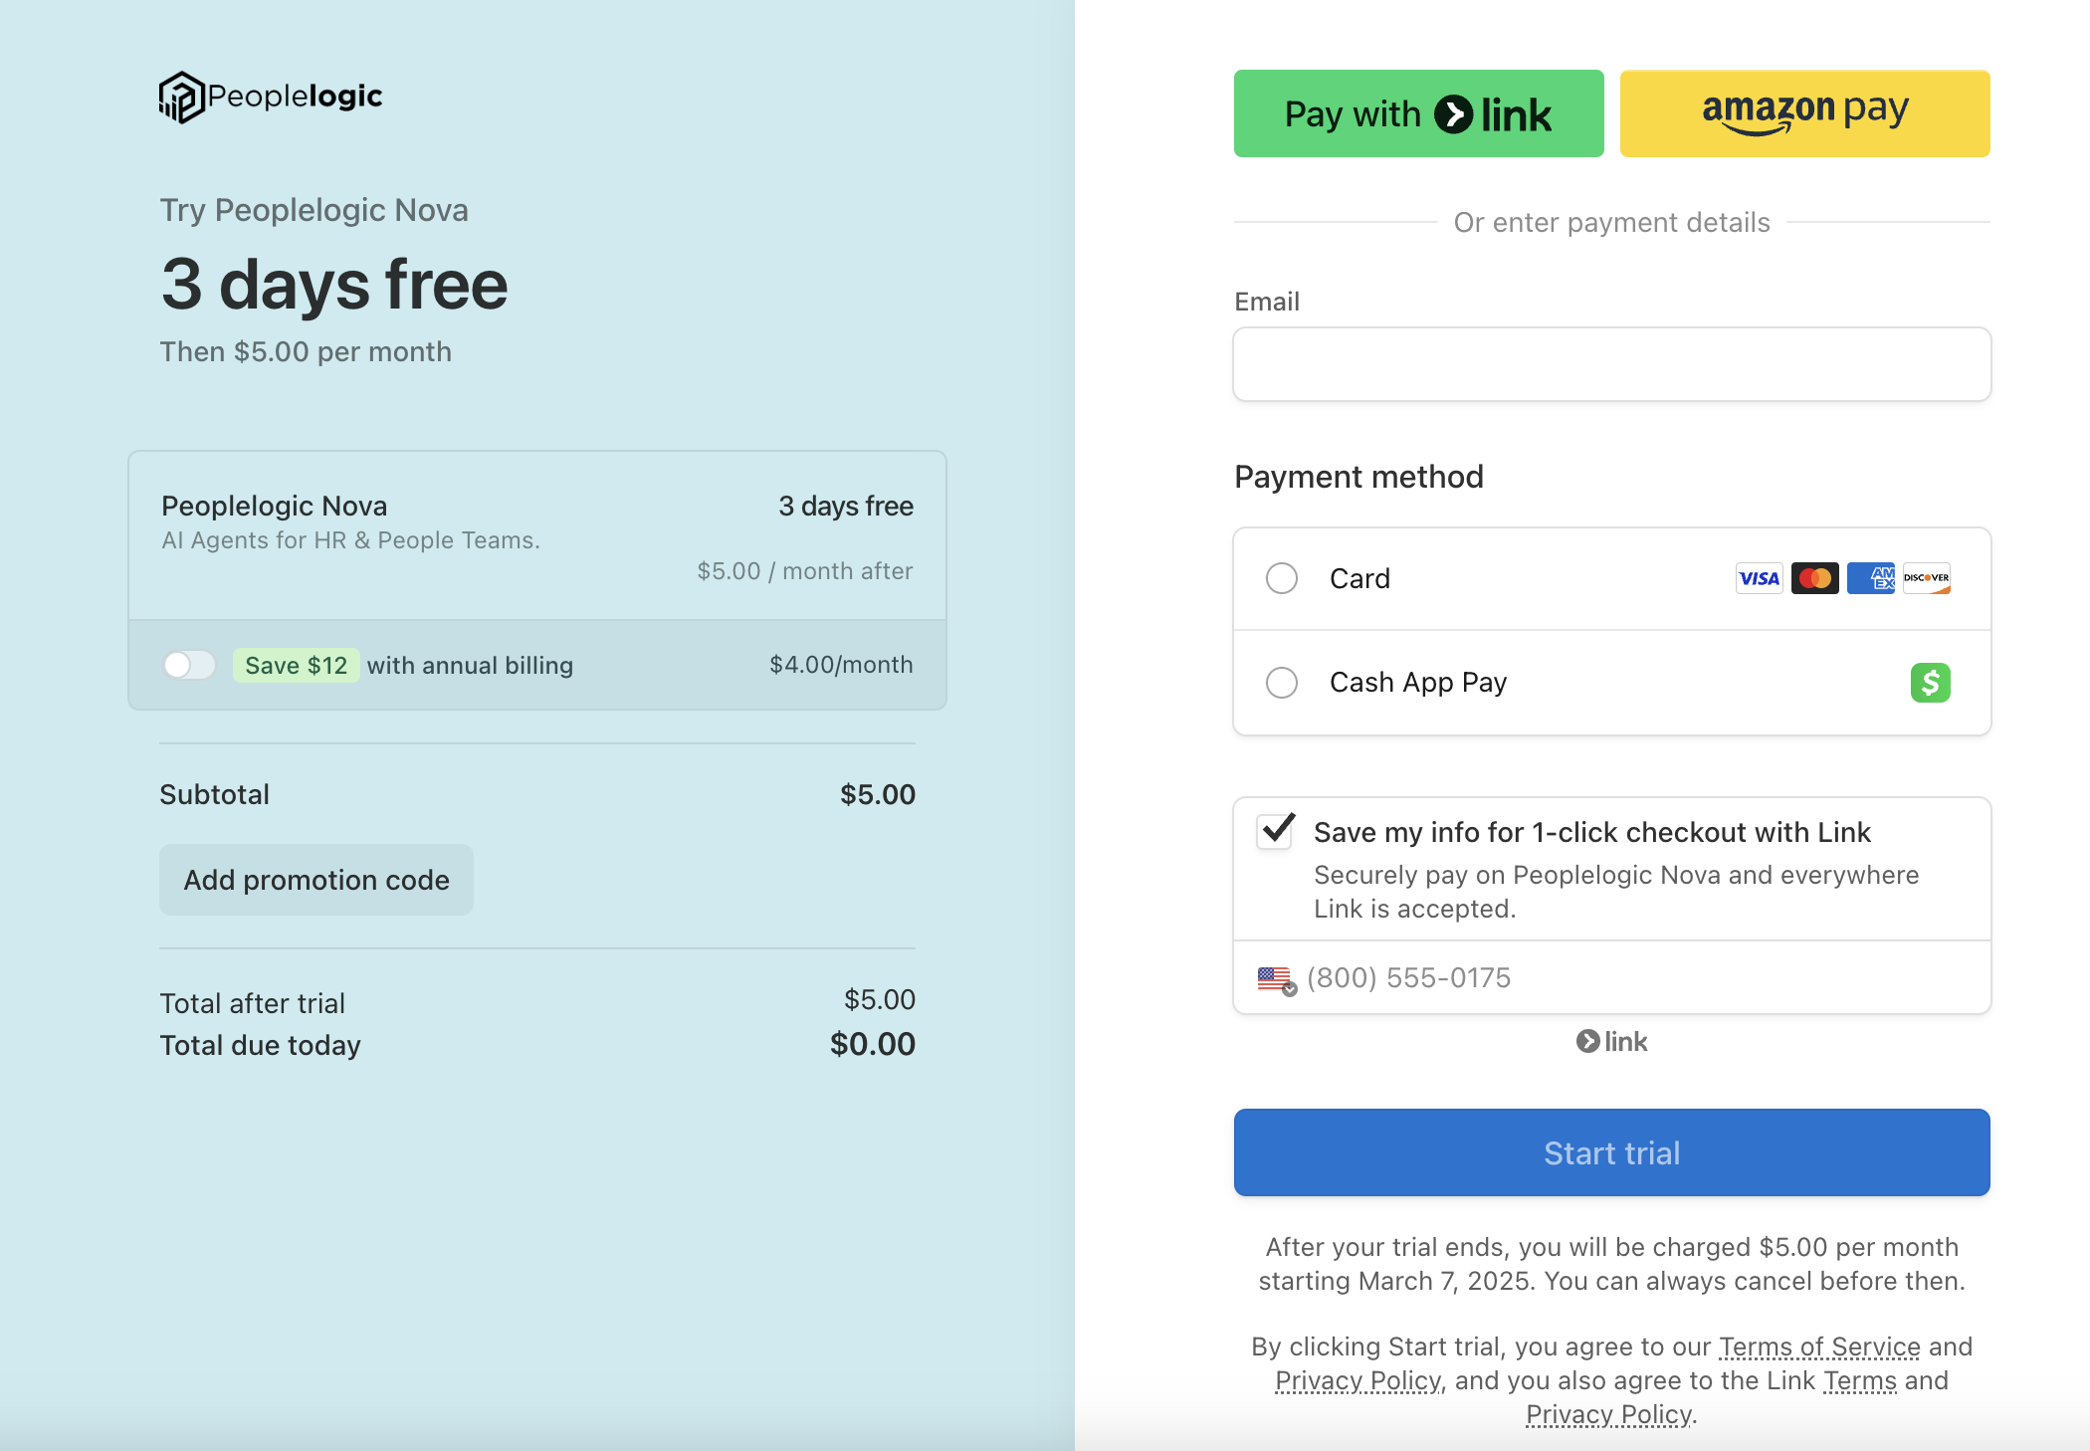
Task: Click the Peoplelogic logo icon
Action: [x=181, y=98]
